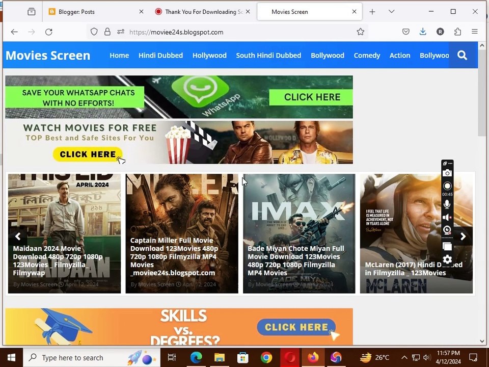Viewport: 489px width, 367px height.
Task: Open Microsoft Store from taskbar
Action: (x=242, y=358)
